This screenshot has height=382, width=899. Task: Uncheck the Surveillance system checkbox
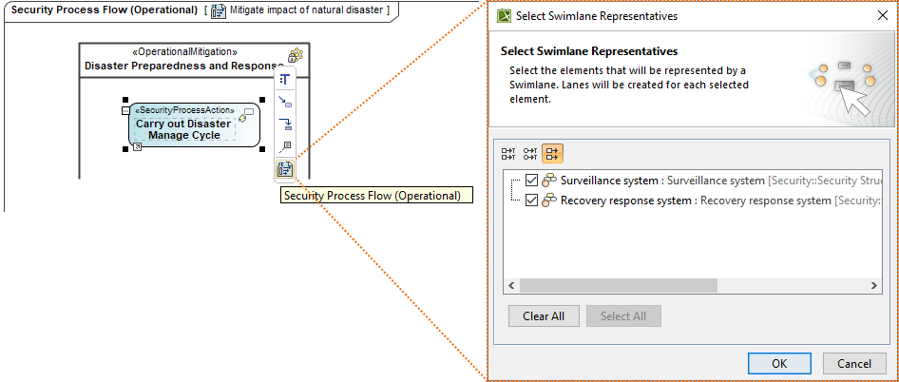(531, 181)
